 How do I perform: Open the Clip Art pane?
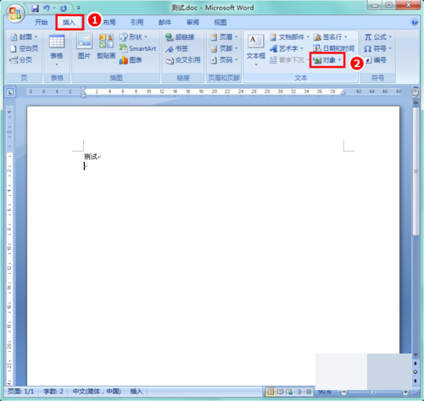[x=106, y=47]
